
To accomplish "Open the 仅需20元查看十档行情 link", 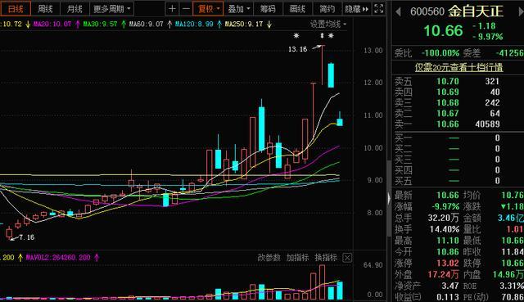I will [458, 67].
